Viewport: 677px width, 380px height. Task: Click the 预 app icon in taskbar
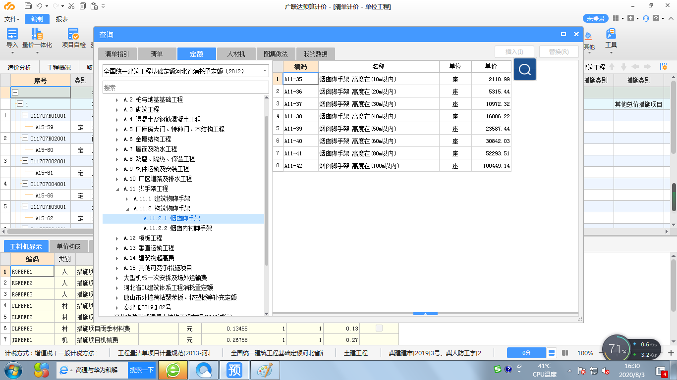(234, 370)
